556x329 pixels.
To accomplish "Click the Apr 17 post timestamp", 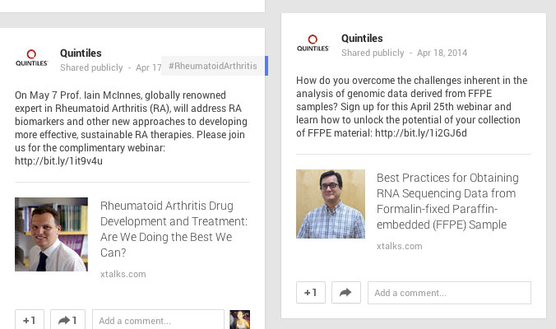I will 148,67.
